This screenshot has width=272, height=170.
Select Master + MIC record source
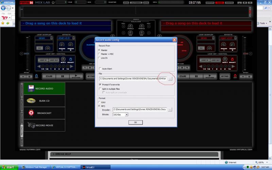(x=99, y=54)
